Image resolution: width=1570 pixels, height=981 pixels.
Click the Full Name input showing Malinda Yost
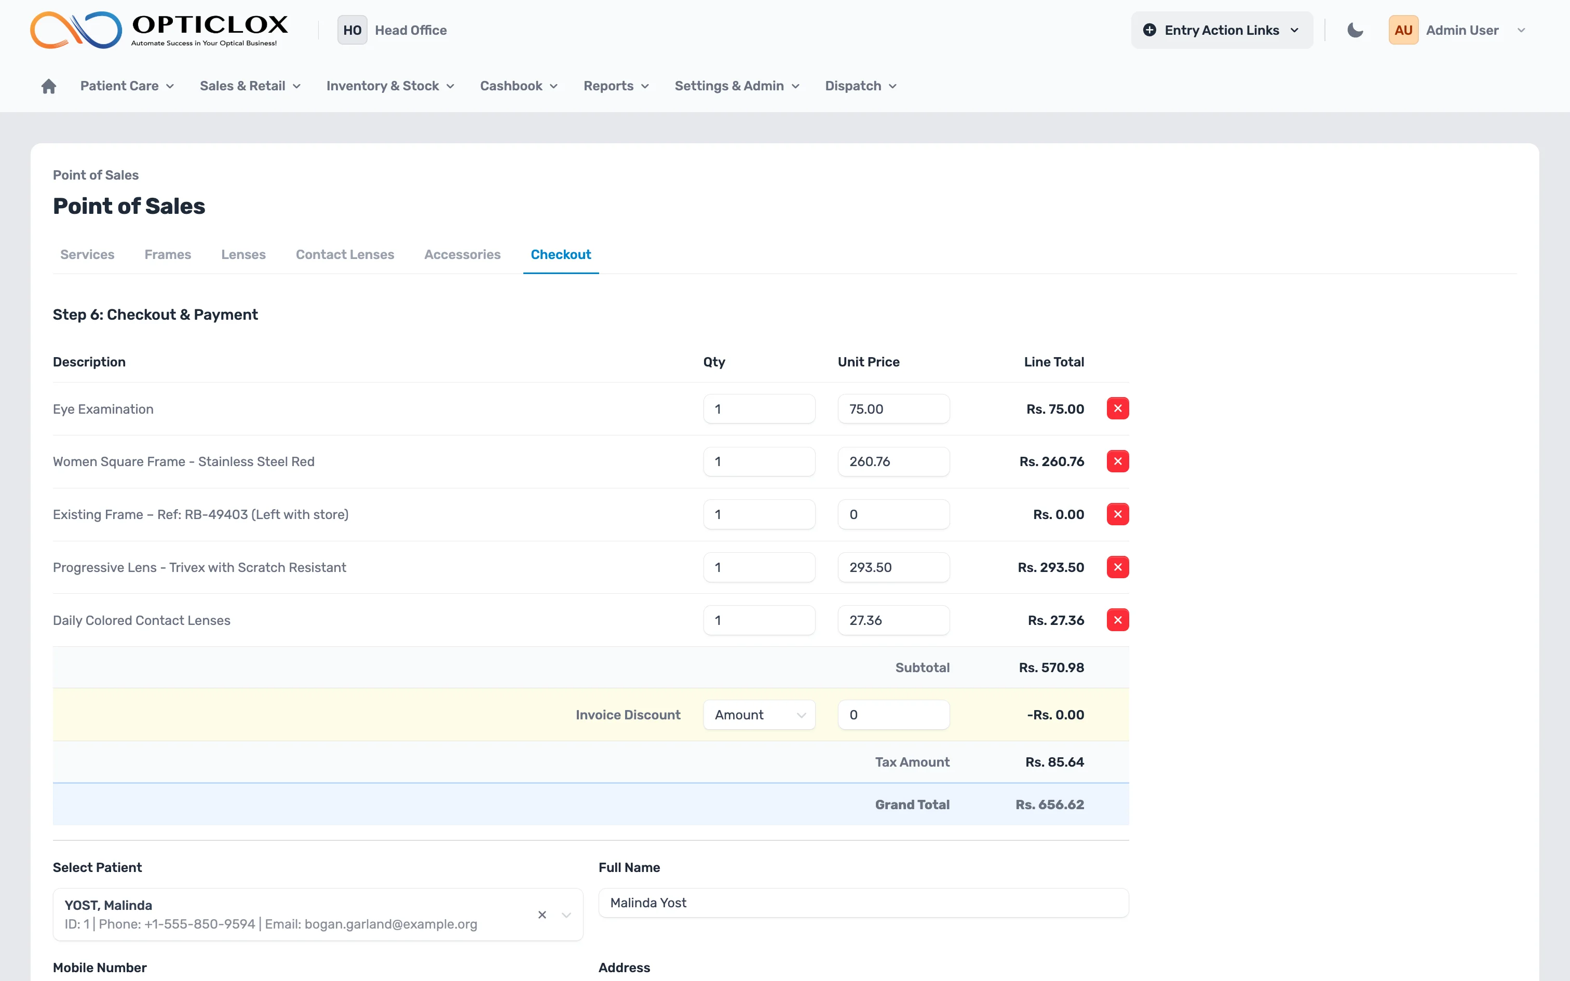point(863,902)
